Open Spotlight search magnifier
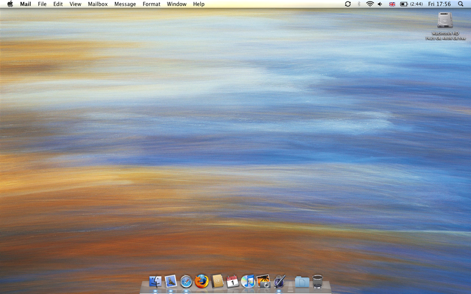Viewport: 471px width, 294px height. point(461,4)
